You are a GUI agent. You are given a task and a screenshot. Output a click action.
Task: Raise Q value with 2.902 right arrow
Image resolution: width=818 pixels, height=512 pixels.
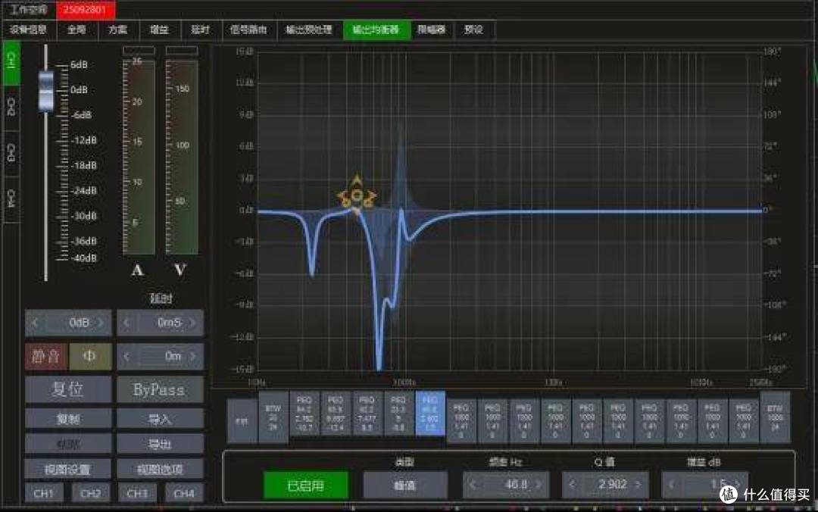coord(638,485)
